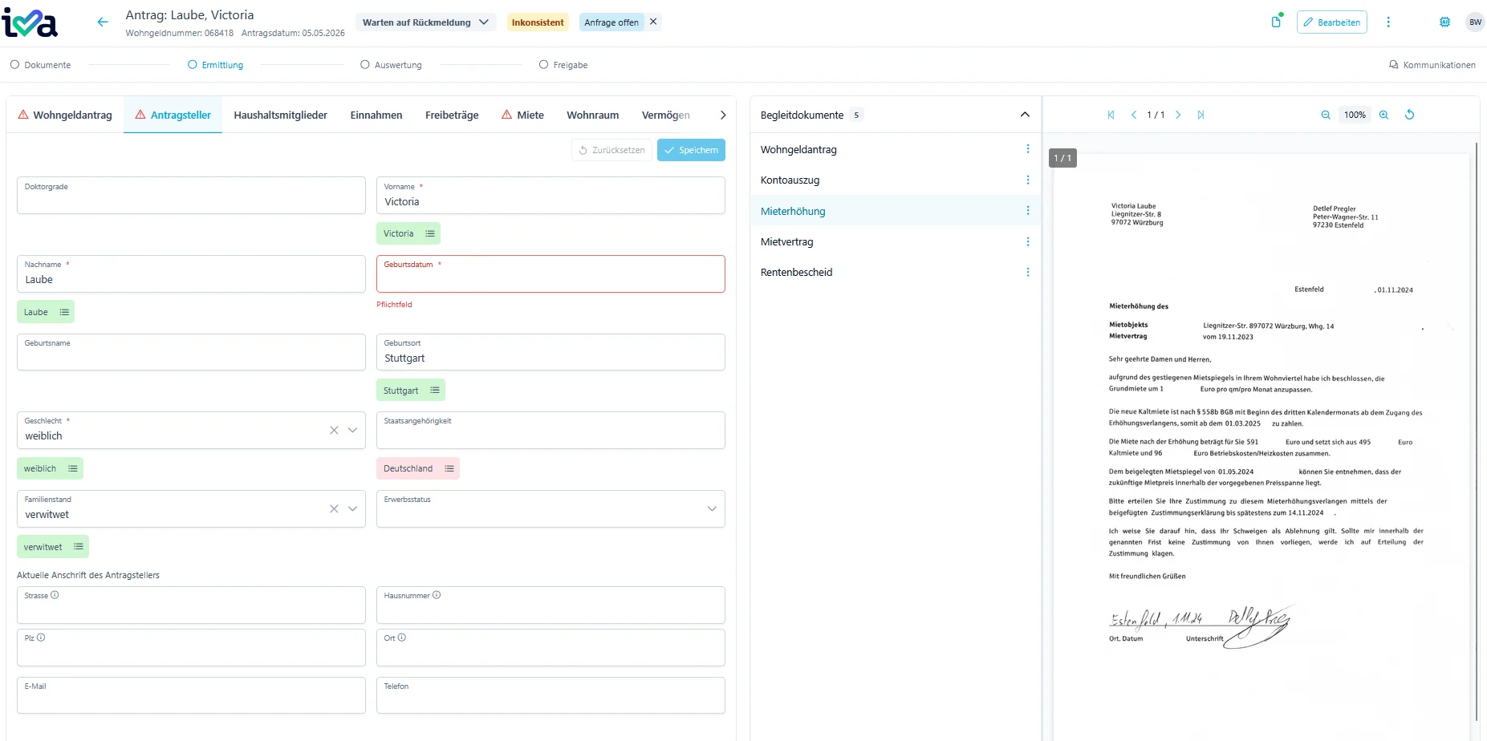Open options menu for Kontoauszug document

[1027, 180]
